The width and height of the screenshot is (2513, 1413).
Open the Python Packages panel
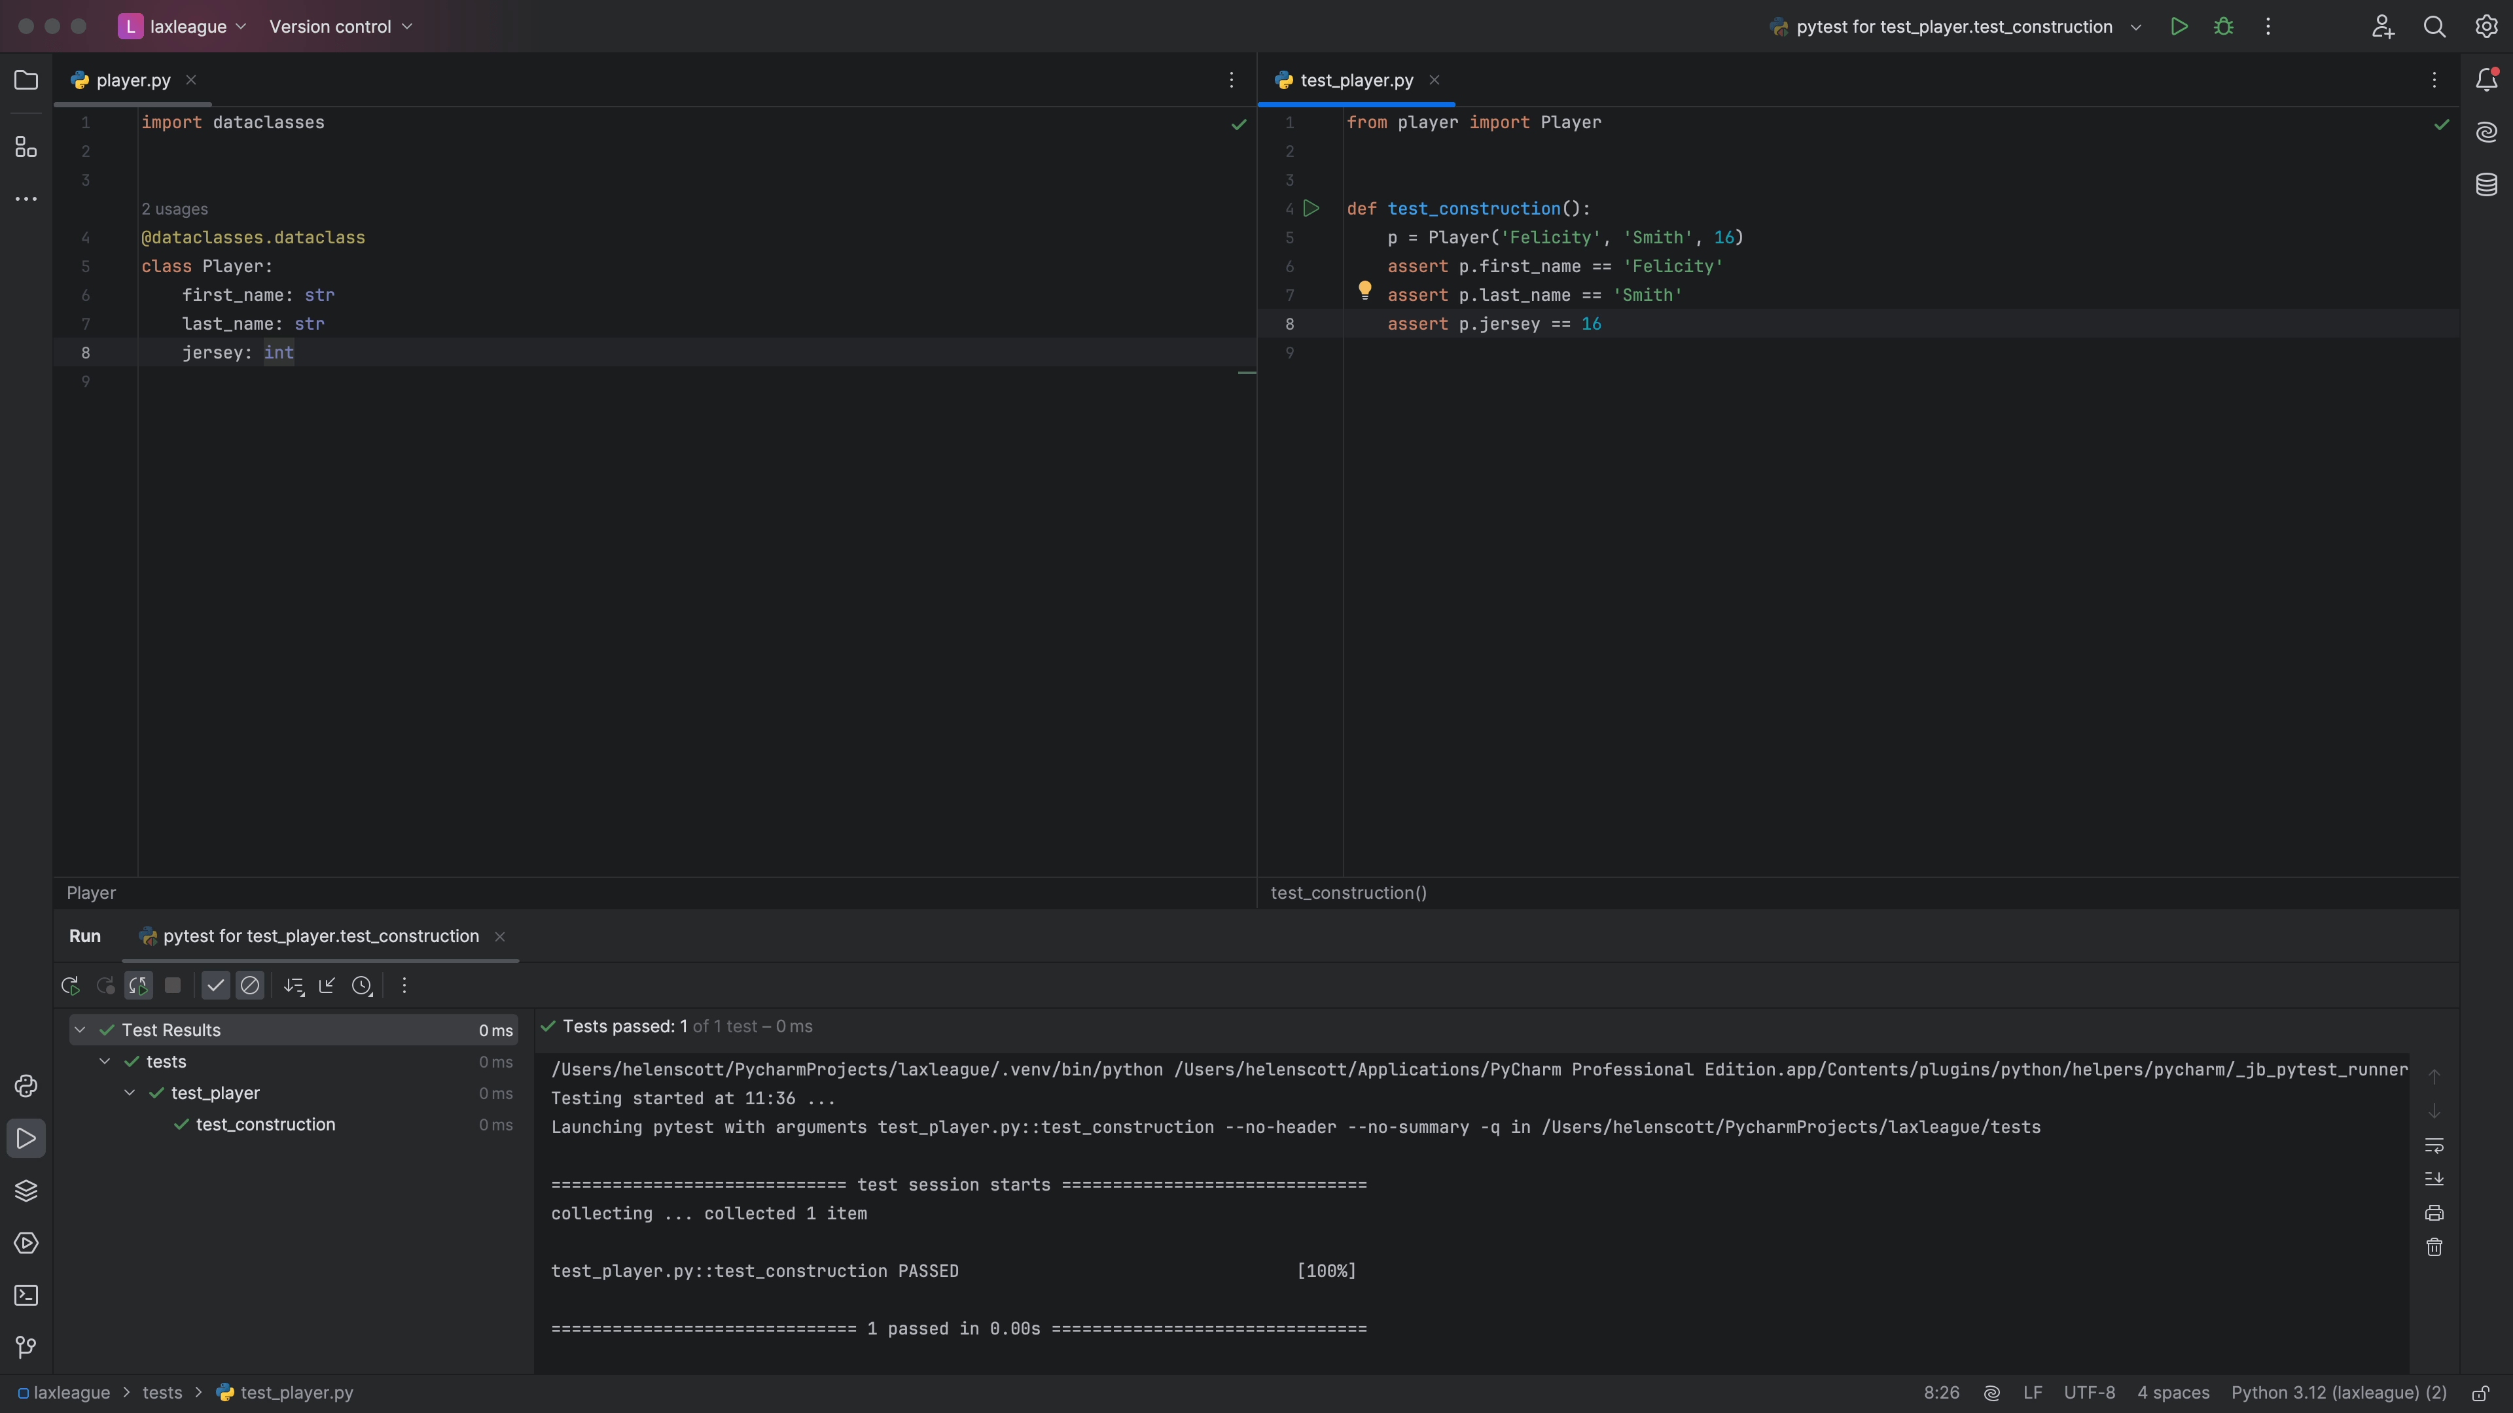[x=26, y=1191]
